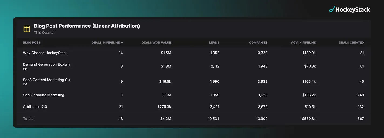
Task: Select the 567 total deals created
Action: [361, 119]
